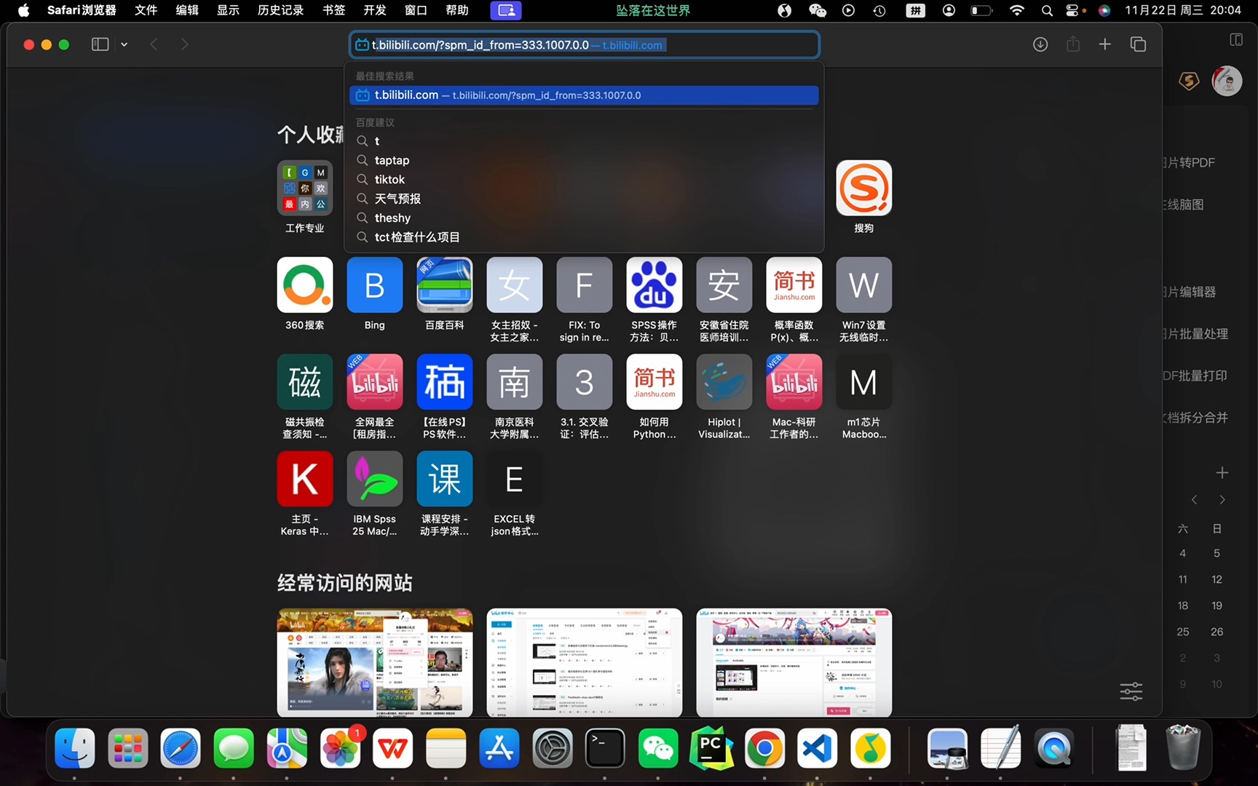Open the 概率函数 Jianshu favorite
Viewport: 1258px width, 786px height.
coord(794,285)
